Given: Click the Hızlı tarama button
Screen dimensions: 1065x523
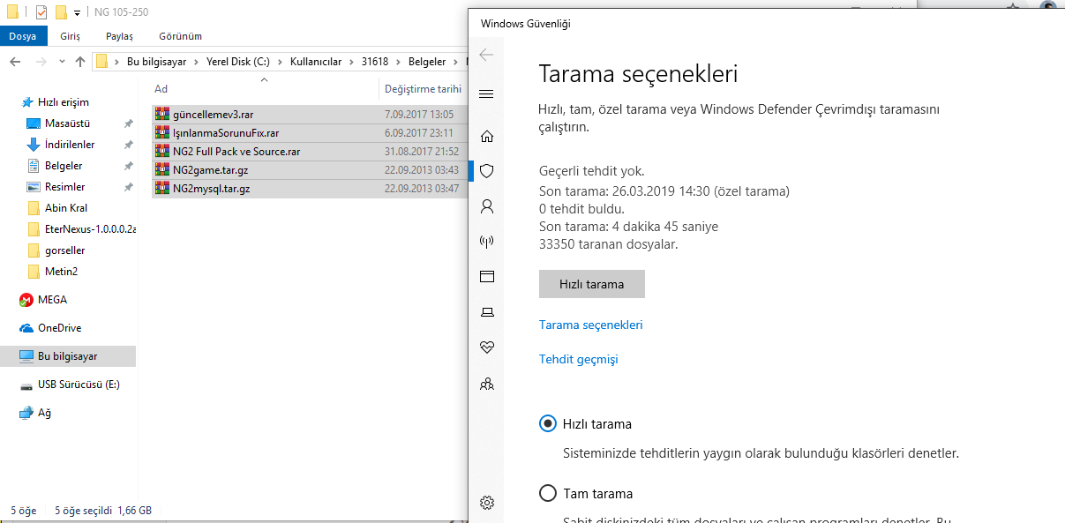Looking at the screenshot, I should pyautogui.click(x=592, y=284).
